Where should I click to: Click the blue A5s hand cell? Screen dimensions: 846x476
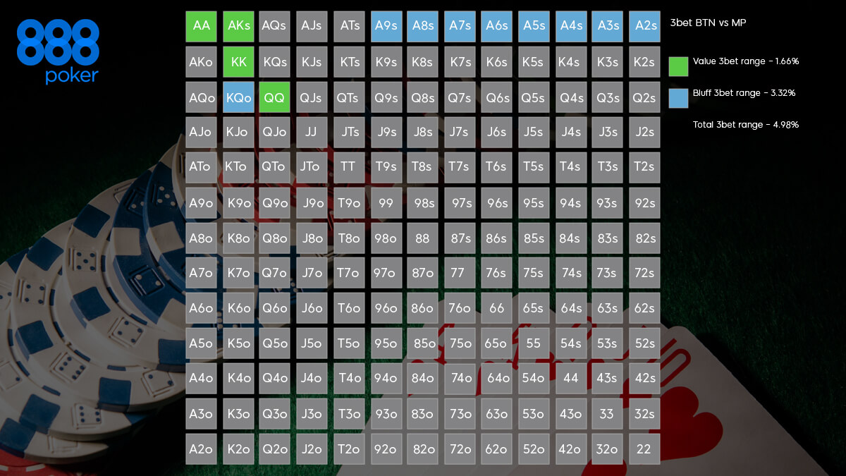534,26
